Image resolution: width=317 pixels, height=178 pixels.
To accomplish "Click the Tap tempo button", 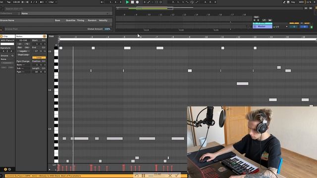I will (x=9, y=2).
